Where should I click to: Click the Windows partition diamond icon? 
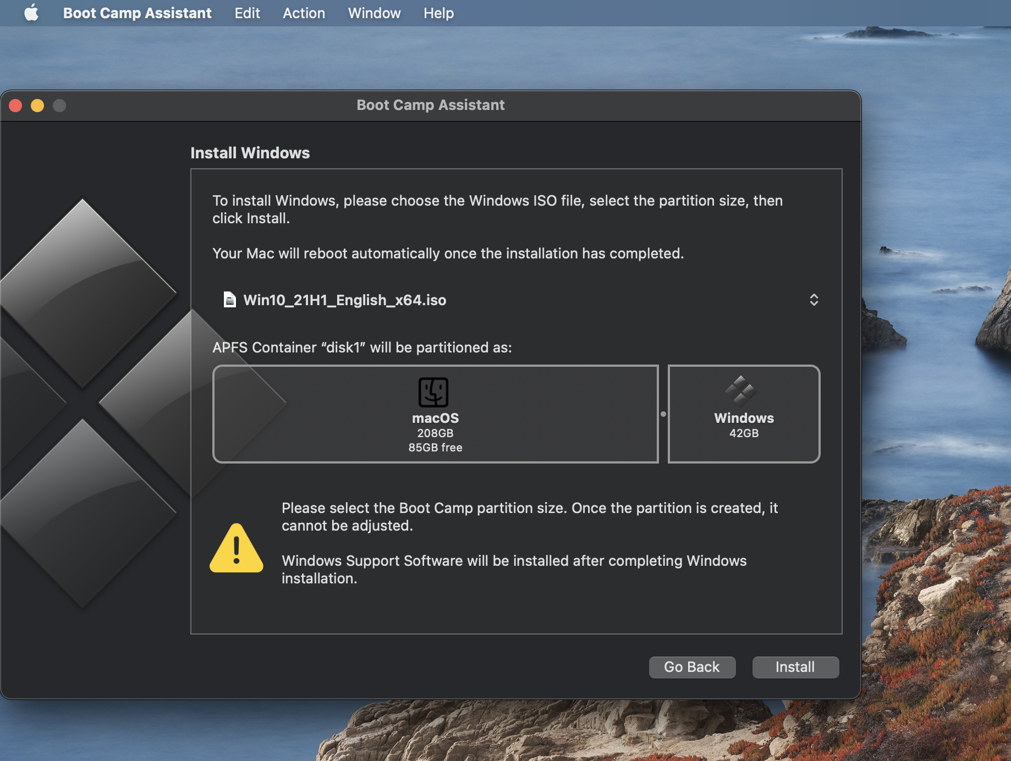coord(740,391)
